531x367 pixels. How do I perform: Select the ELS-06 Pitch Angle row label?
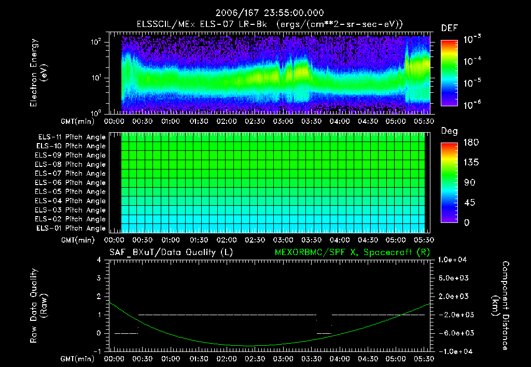[71, 182]
